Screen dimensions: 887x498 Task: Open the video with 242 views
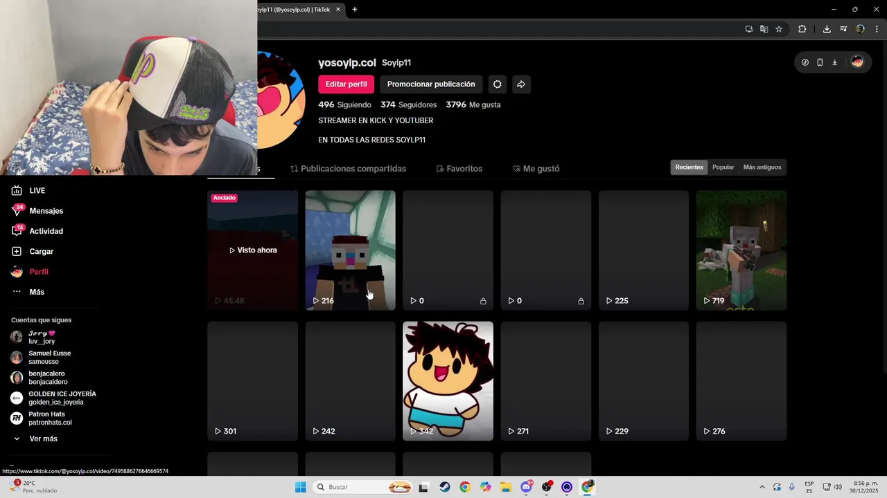pos(350,381)
